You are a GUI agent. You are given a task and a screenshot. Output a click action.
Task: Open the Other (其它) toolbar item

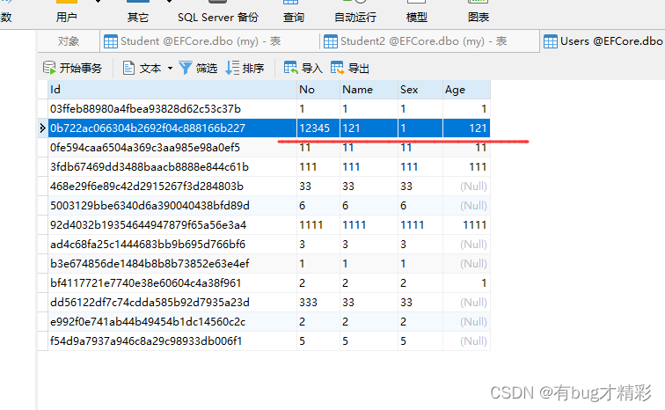tap(138, 12)
